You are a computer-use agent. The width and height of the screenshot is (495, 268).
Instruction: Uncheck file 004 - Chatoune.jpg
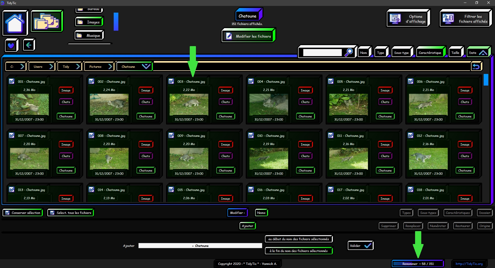click(251, 81)
